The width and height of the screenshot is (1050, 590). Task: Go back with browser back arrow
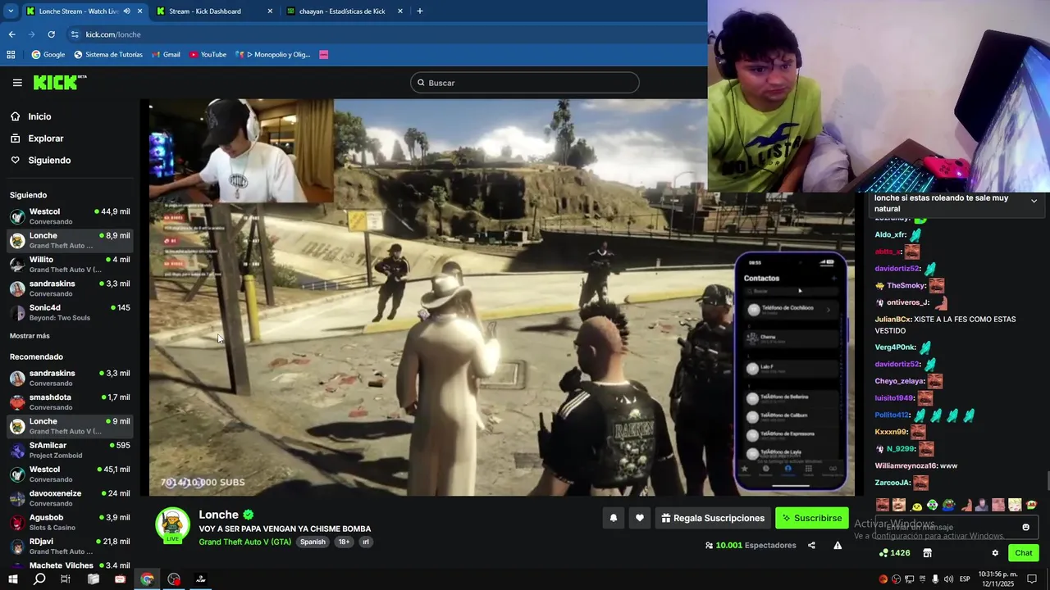coord(11,34)
